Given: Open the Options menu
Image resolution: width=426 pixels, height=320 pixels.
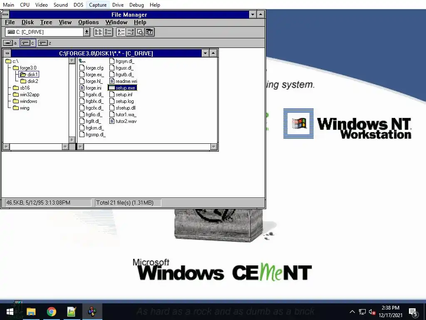Looking at the screenshot, I should (89, 22).
